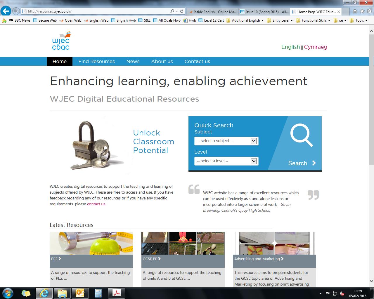Close the Home Page WJEC tab

339,12
